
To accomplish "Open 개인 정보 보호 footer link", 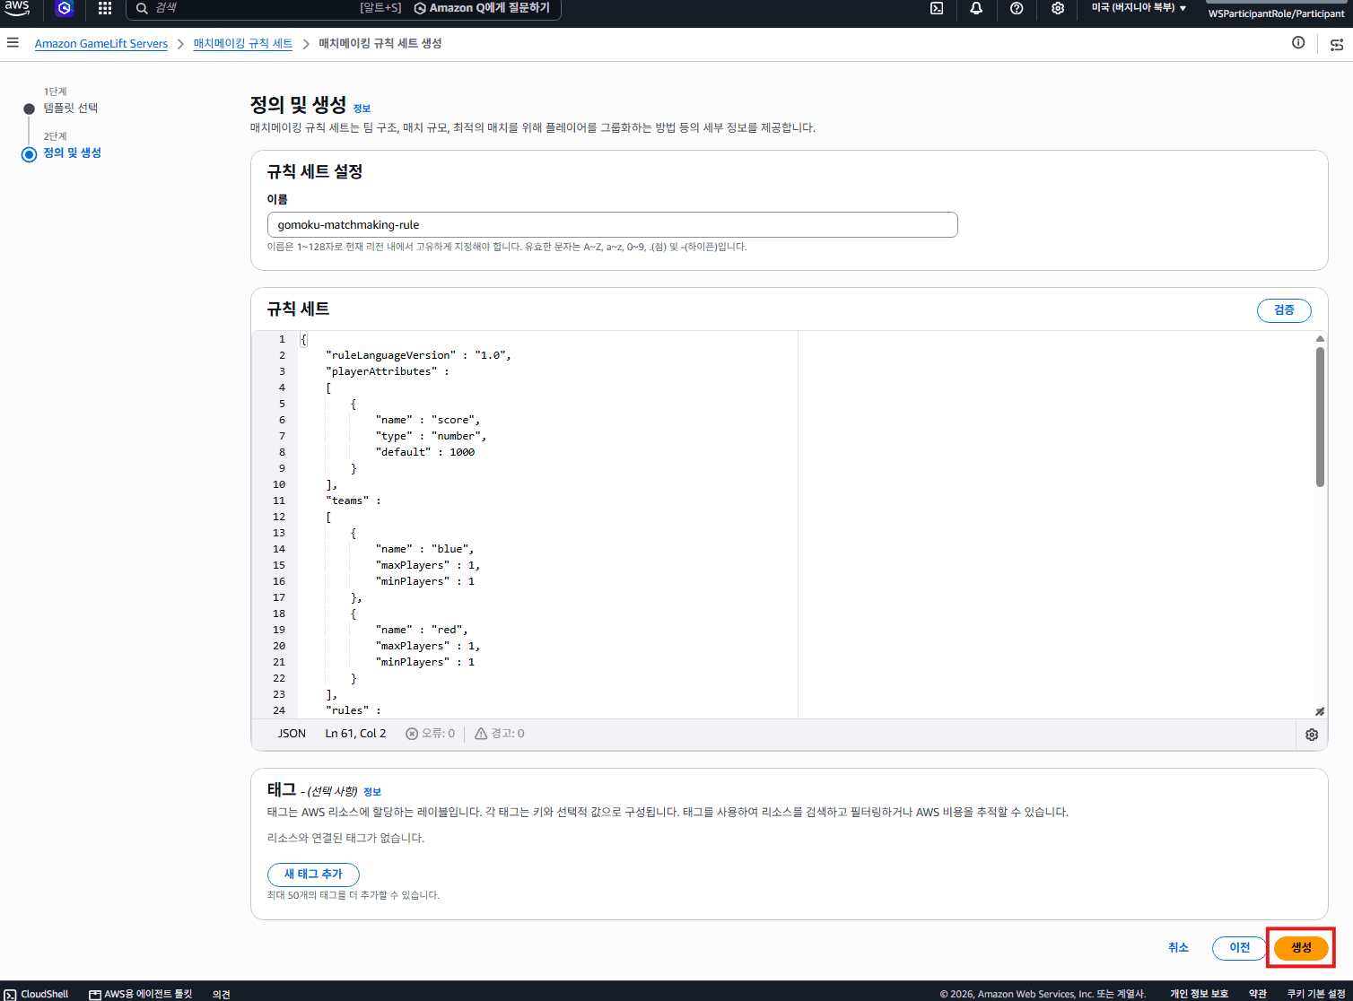I will [1199, 994].
